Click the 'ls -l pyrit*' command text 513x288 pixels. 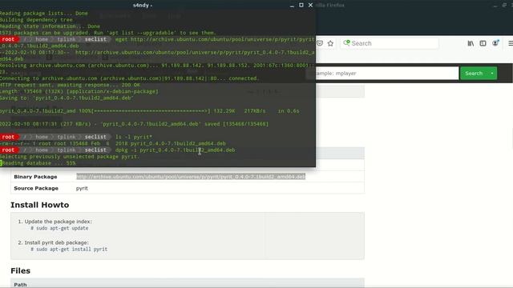(x=134, y=137)
